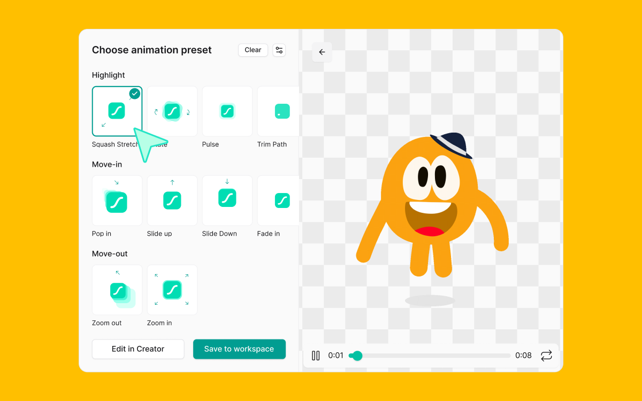Pick the Slide up preset
The image size is (642, 401).
[172, 200]
